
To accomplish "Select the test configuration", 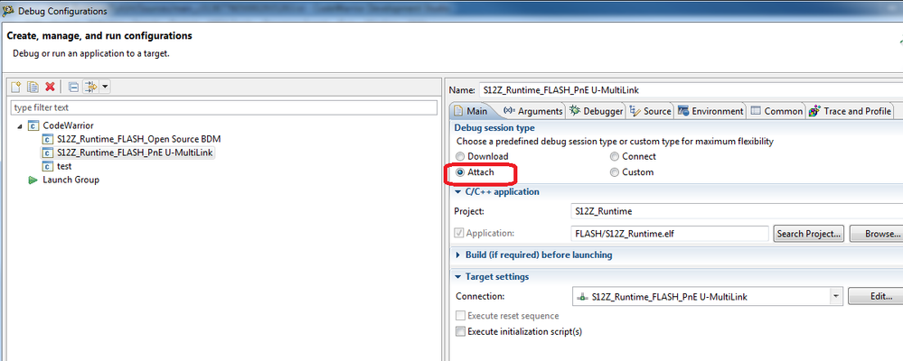I will click(64, 166).
